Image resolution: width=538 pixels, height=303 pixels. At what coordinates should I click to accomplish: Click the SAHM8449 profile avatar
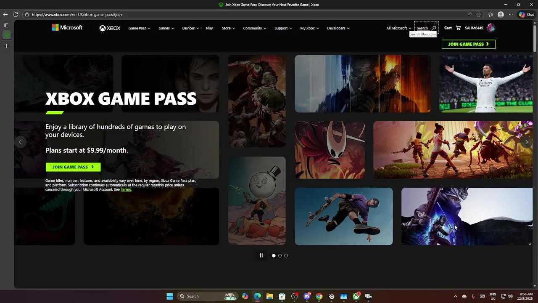pos(491,28)
